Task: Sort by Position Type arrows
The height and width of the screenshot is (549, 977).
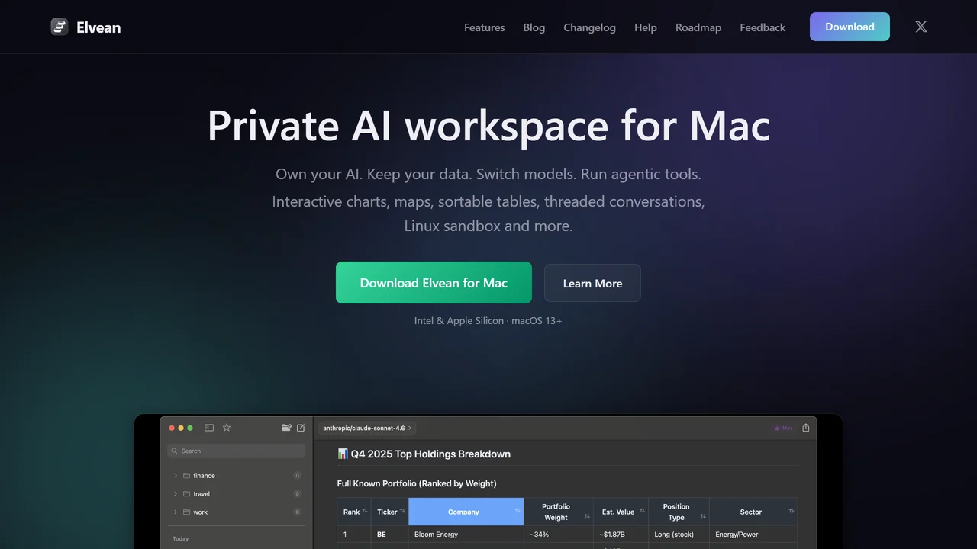Action: click(703, 516)
